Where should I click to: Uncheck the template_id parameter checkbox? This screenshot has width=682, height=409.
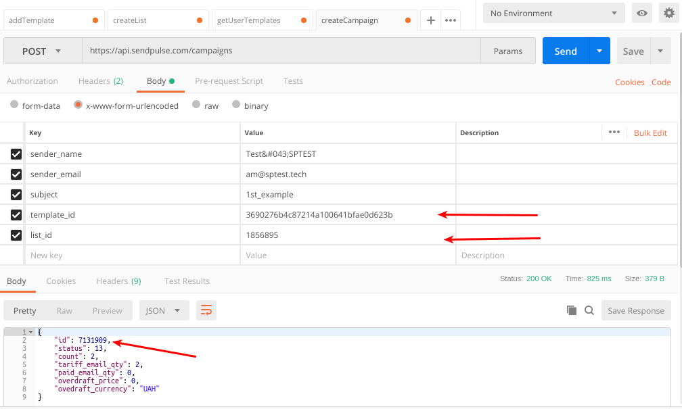(x=16, y=215)
